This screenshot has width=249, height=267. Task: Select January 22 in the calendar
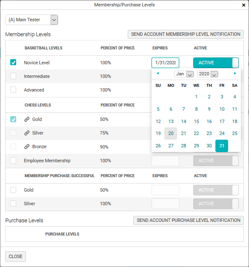coord(196,133)
